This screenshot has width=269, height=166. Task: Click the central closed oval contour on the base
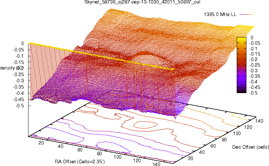pos(145,125)
